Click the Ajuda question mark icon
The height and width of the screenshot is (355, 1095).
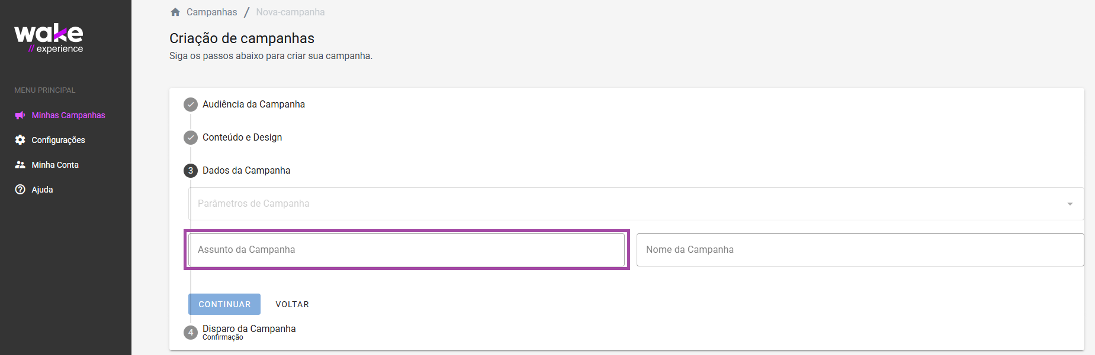point(20,190)
